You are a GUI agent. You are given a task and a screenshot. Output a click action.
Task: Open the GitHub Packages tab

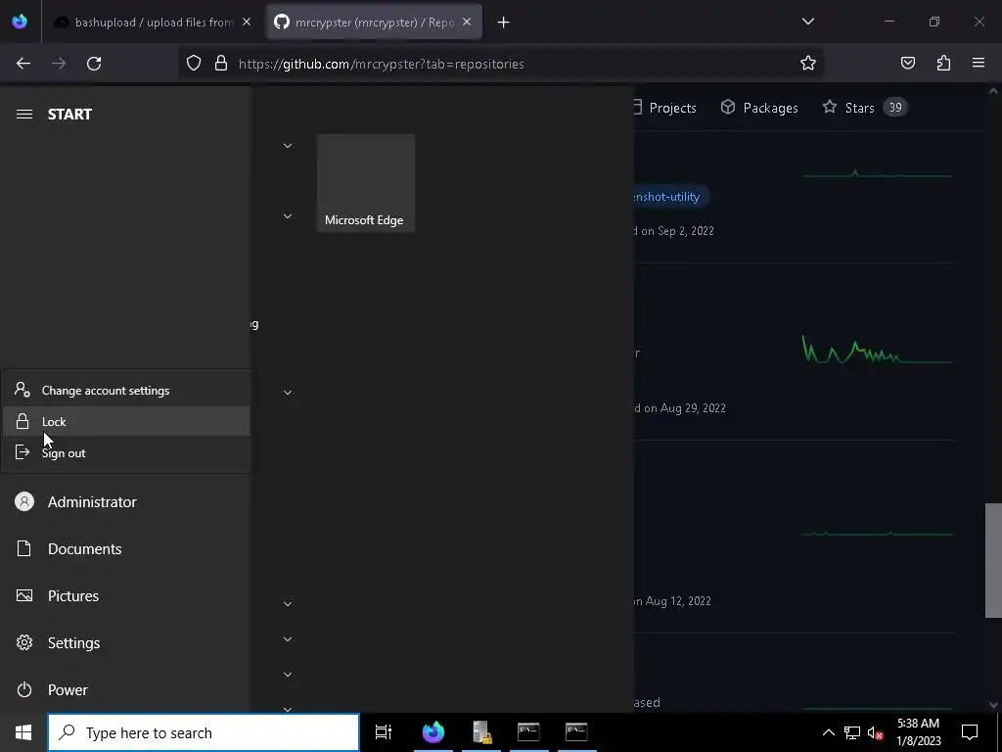coord(759,108)
